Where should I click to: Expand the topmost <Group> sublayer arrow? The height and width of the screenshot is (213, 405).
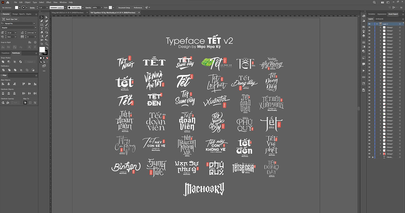(380, 27)
